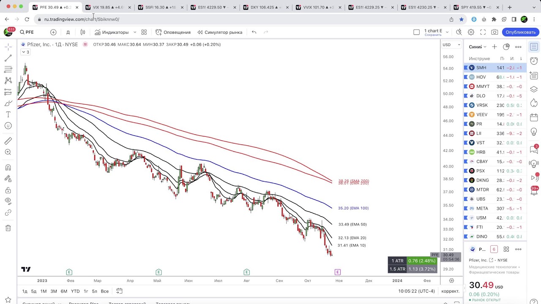Select the trend line drawing tool
The image size is (541, 304).
(x=8, y=58)
